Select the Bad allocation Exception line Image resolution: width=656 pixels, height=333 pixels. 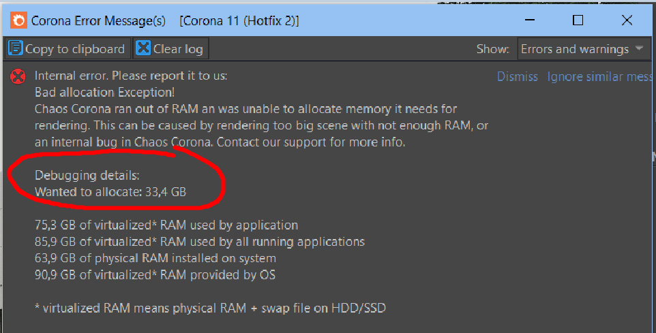pos(104,93)
